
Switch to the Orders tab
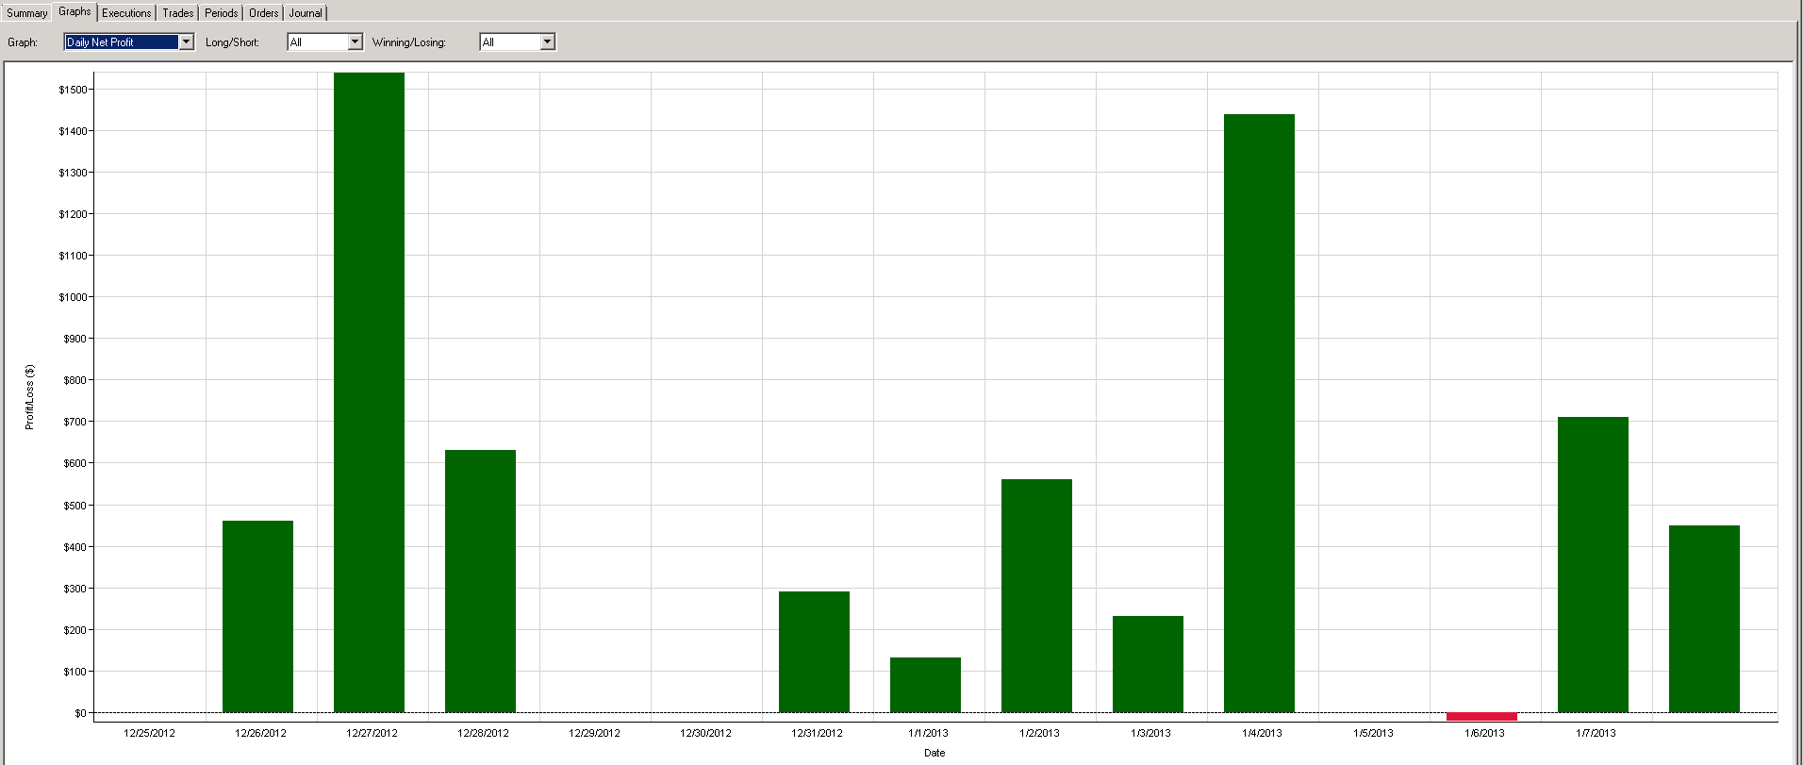264,13
